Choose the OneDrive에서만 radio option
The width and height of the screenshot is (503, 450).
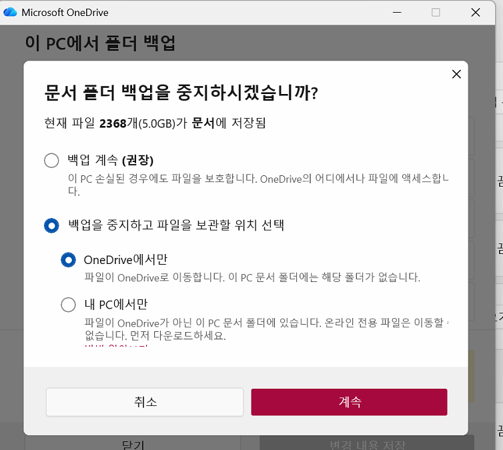point(68,259)
